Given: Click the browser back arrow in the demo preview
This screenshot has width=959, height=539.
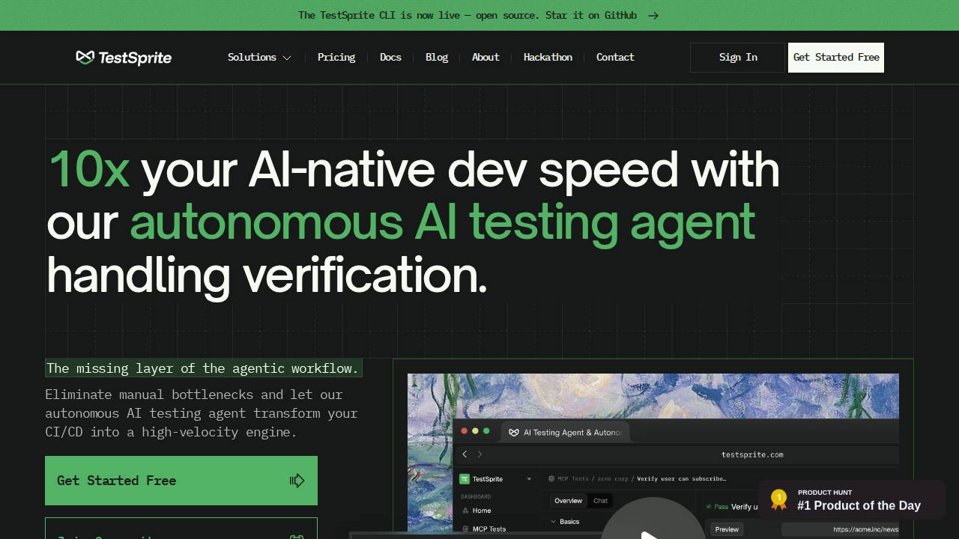Looking at the screenshot, I should 465,454.
